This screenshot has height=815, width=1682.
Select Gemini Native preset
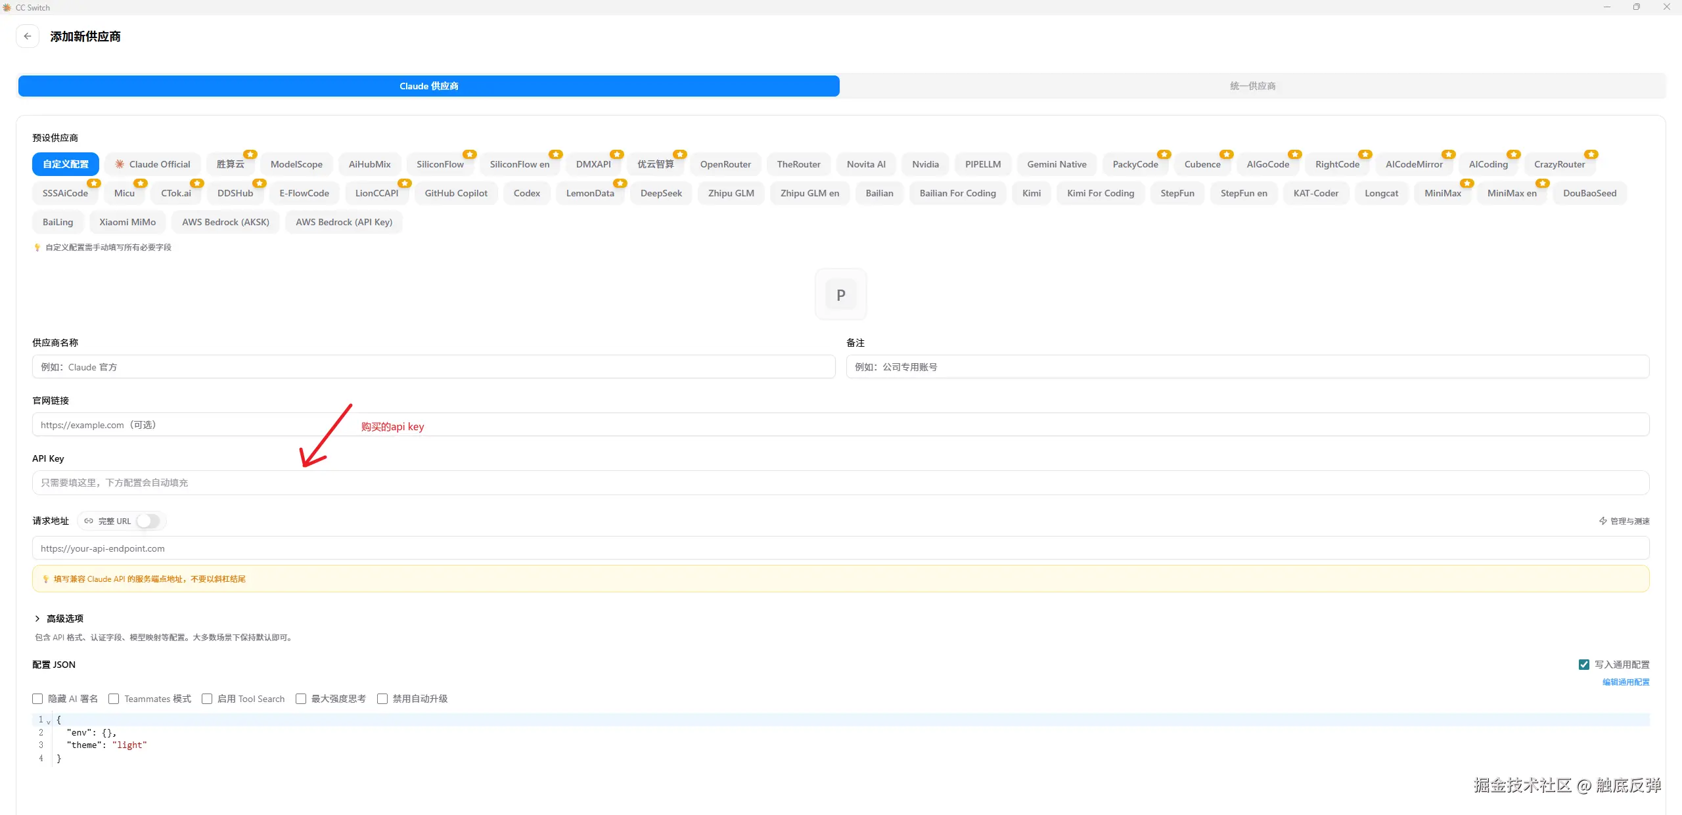click(x=1057, y=164)
